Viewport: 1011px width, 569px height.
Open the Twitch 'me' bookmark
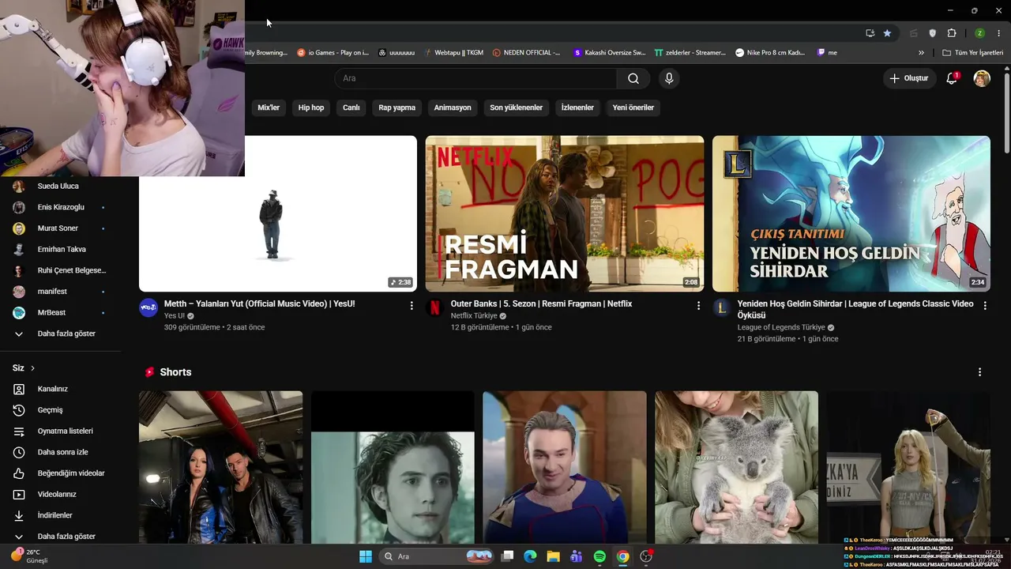pos(827,53)
